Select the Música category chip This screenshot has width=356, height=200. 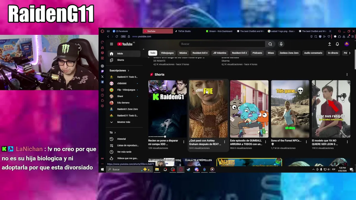coord(183,53)
